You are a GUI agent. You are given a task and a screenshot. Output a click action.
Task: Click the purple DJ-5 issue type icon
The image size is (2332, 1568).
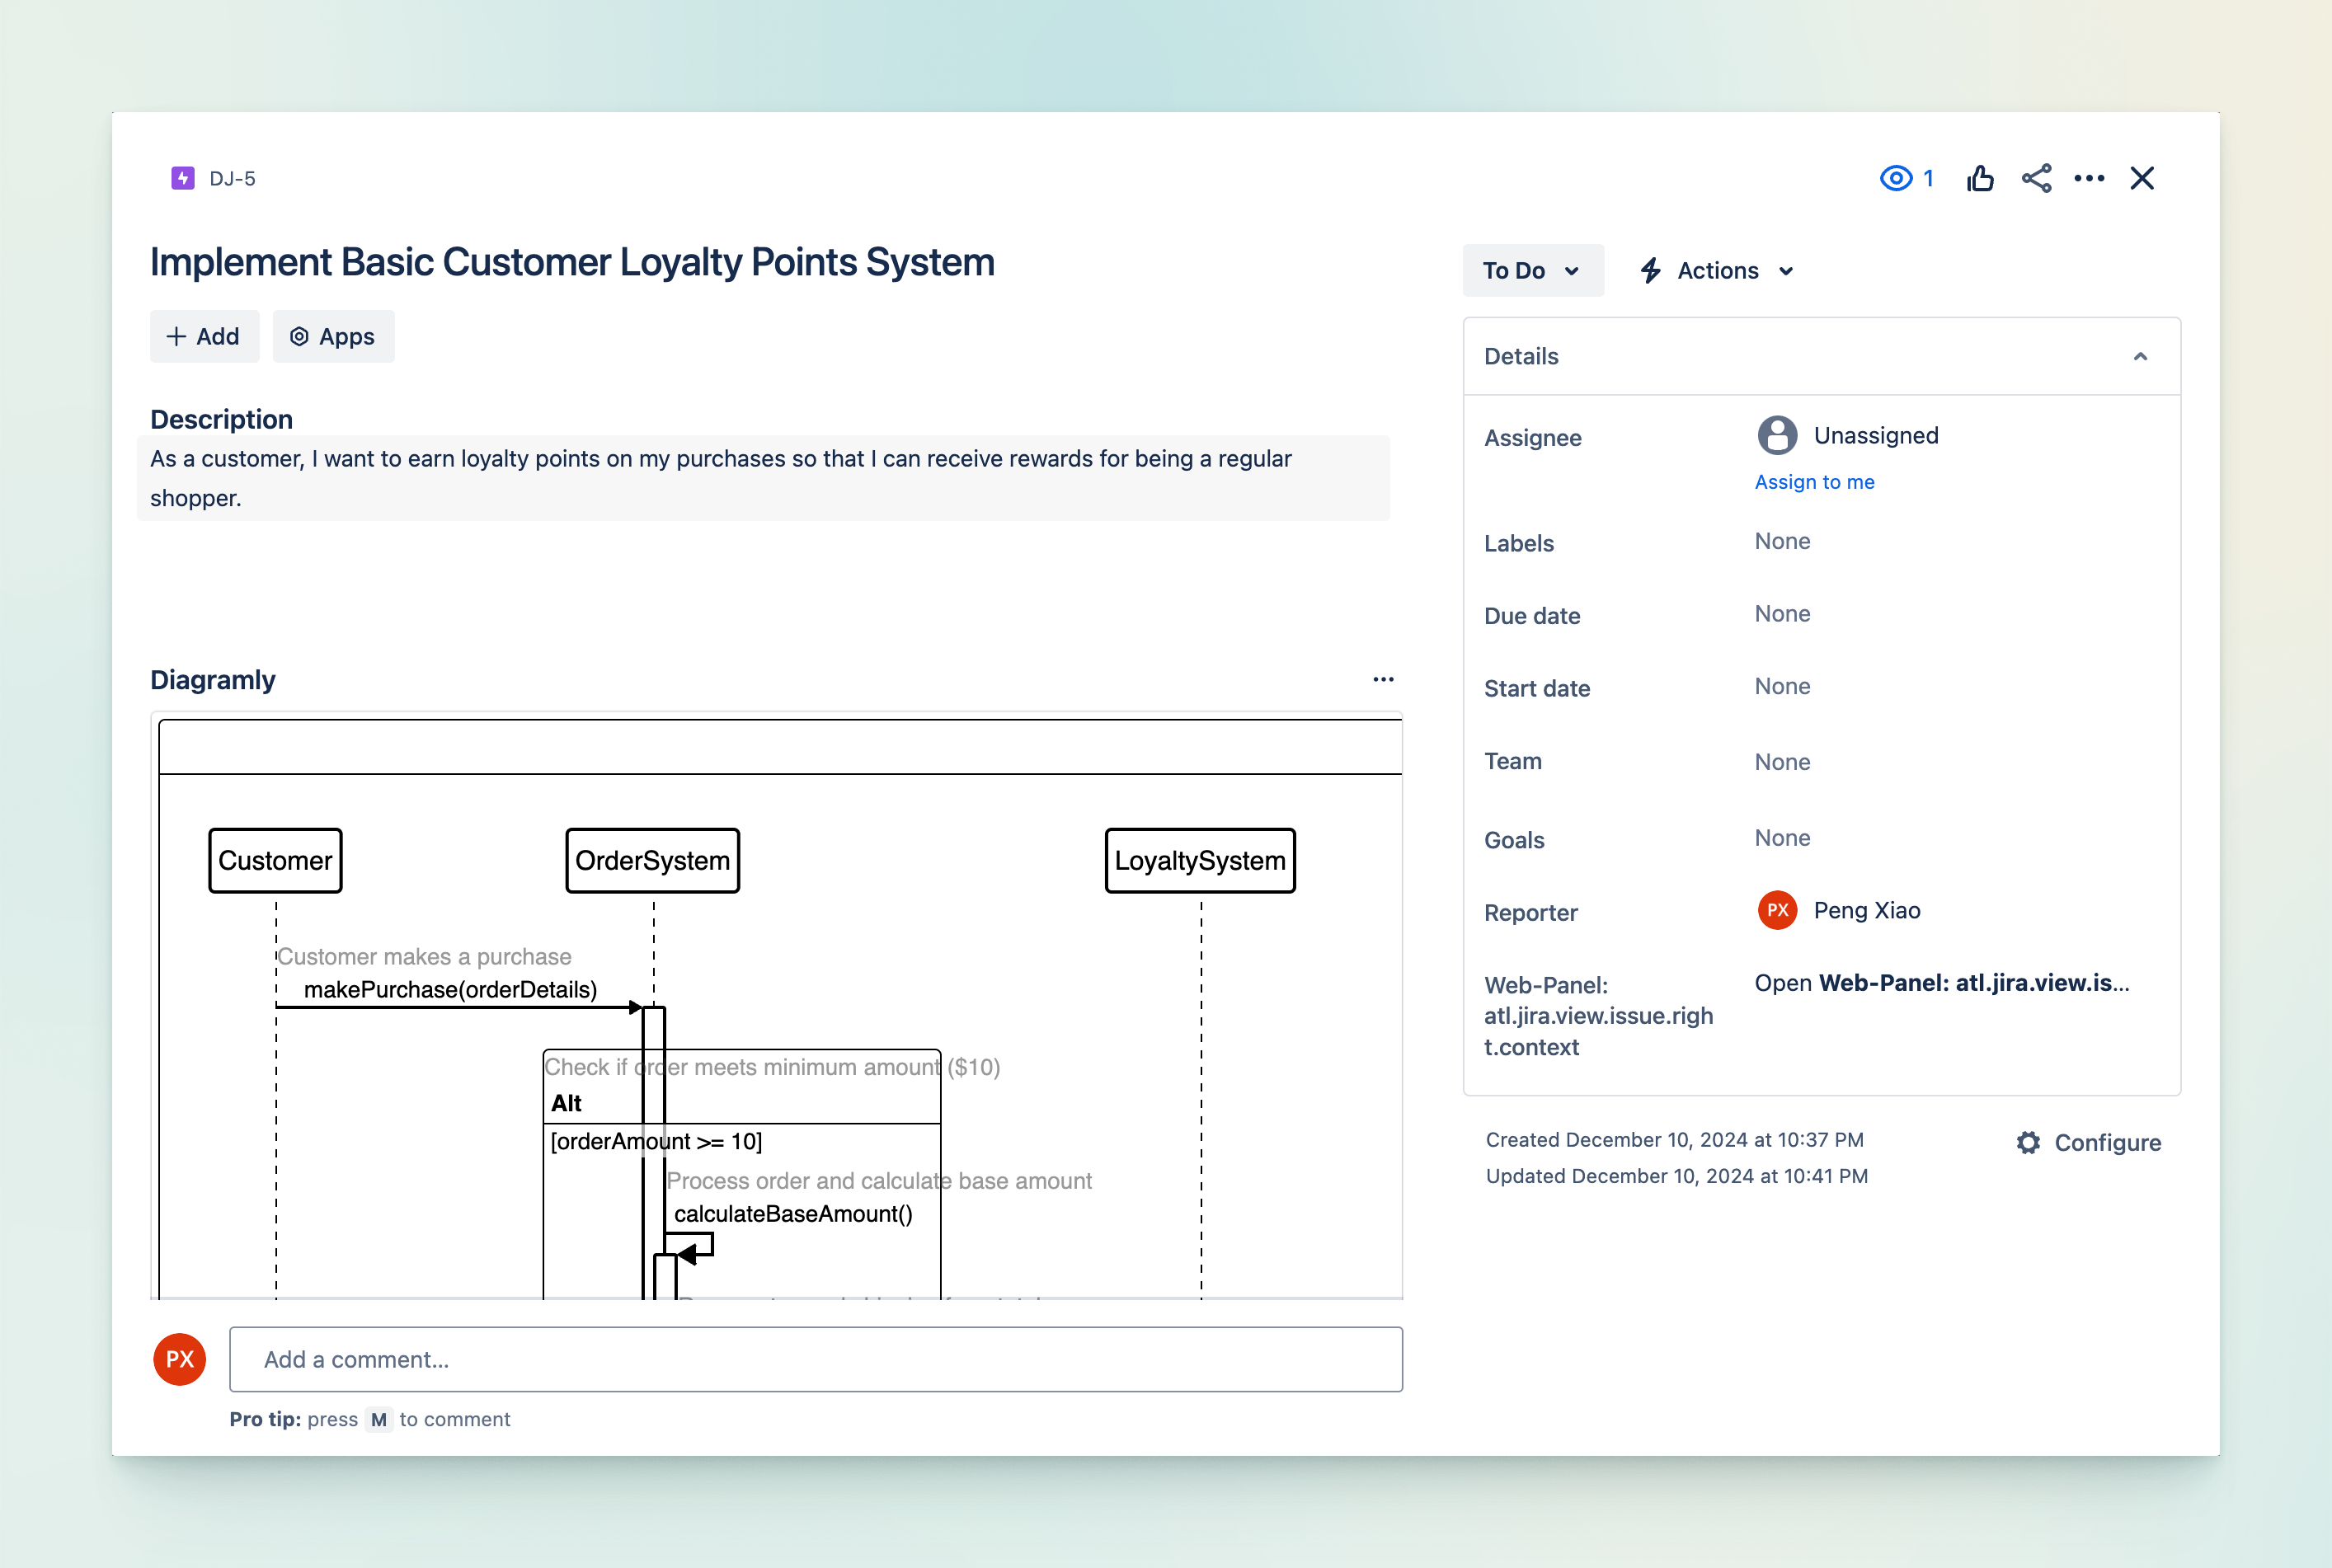tap(183, 179)
